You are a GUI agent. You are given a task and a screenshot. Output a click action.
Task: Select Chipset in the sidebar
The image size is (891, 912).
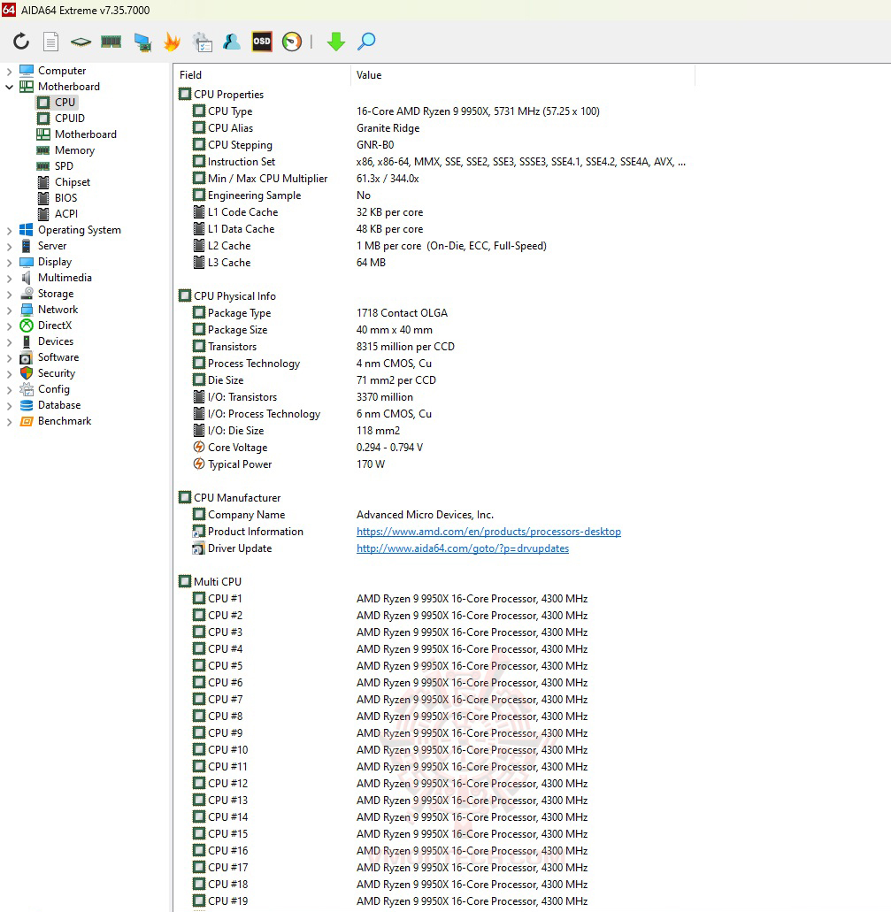pos(73,182)
